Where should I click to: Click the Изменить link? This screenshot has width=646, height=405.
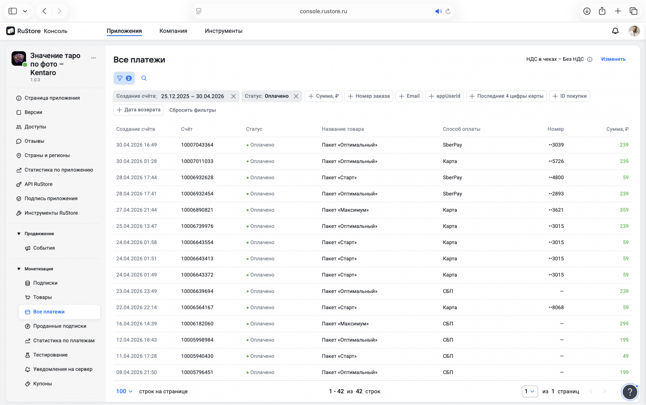[x=613, y=59]
